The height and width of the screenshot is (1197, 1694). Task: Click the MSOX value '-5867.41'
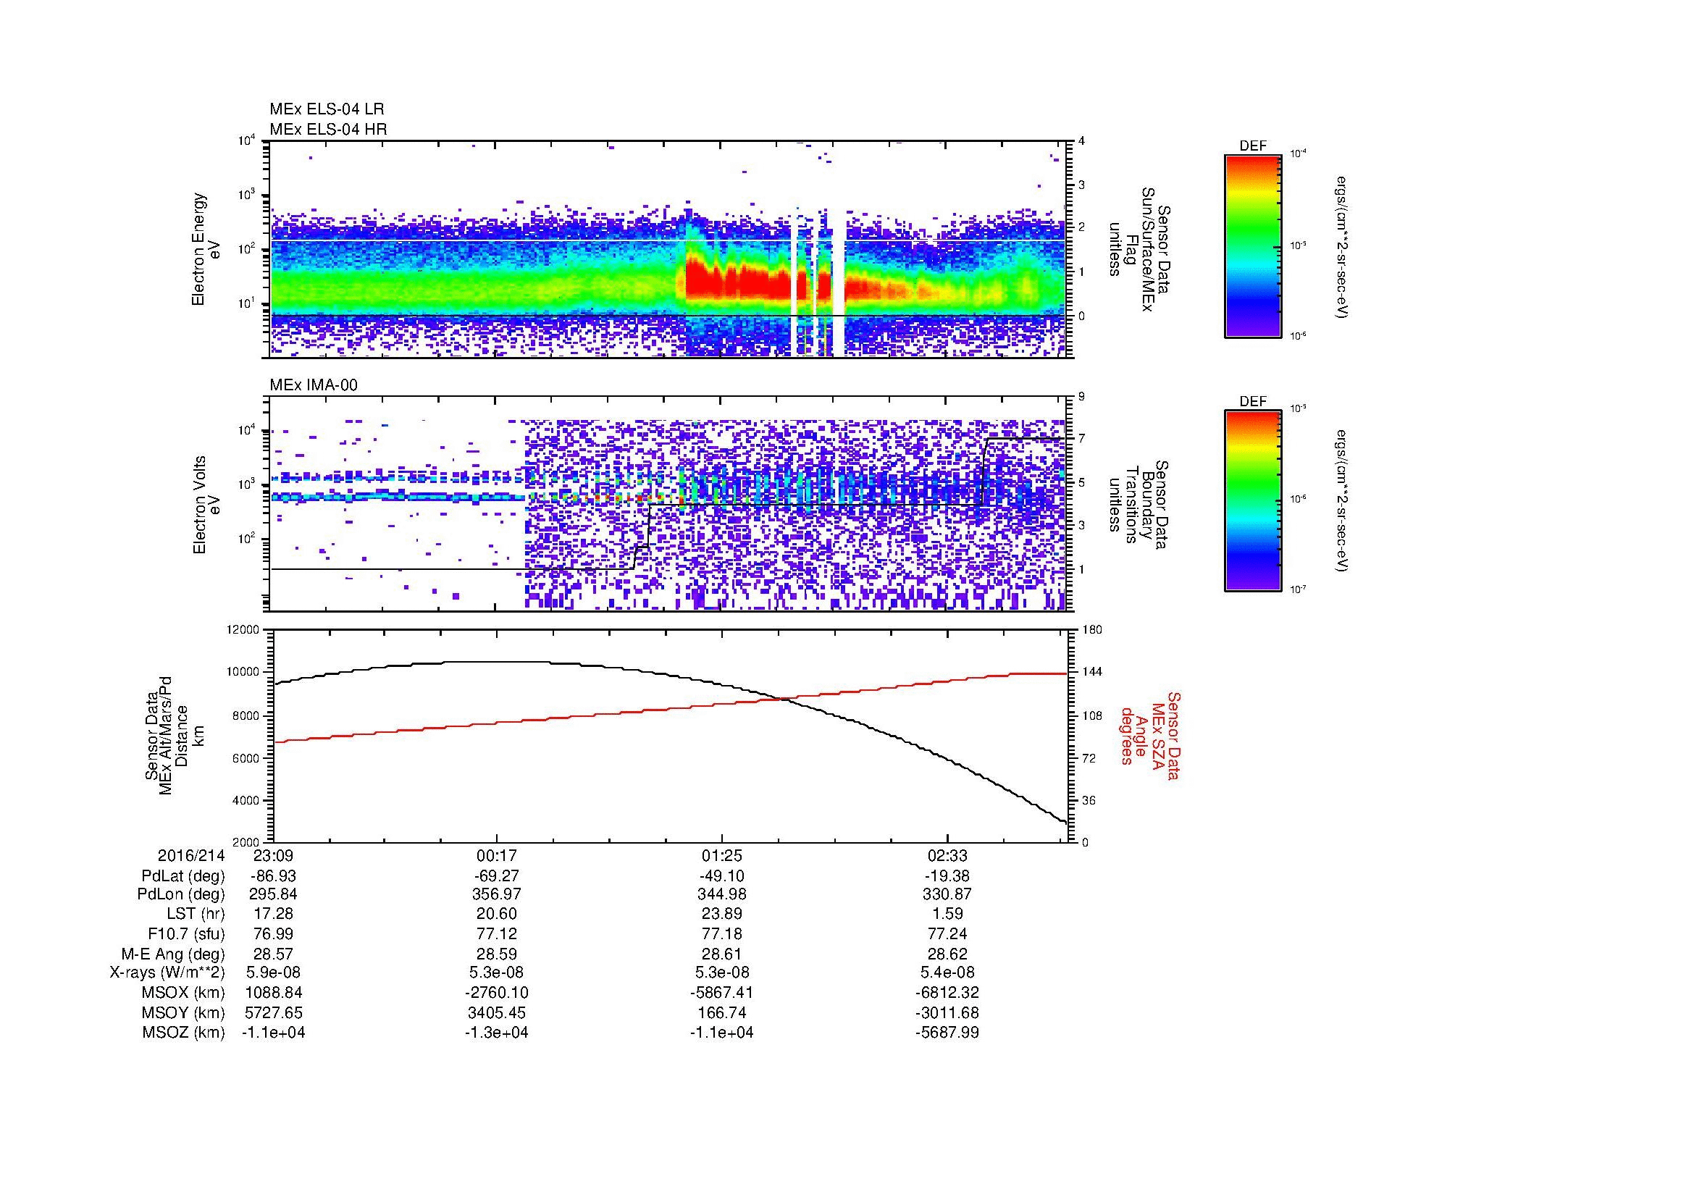pos(721,993)
